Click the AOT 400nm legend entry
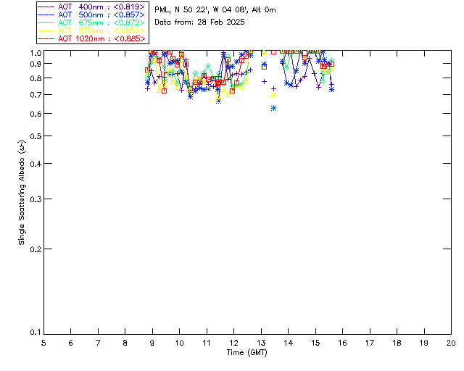Viewport: 464px width, 371px height. pos(91,7)
